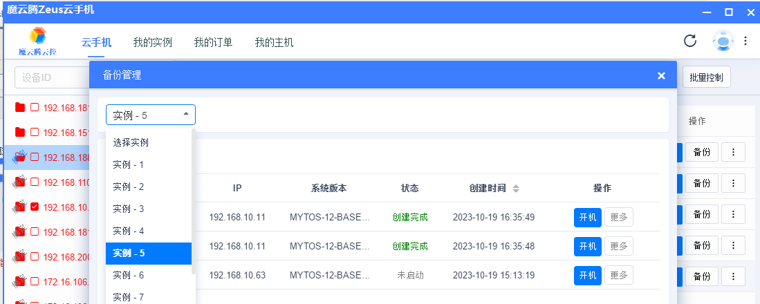Choose 实例 - 3 option
760x304 pixels.
tap(149, 209)
